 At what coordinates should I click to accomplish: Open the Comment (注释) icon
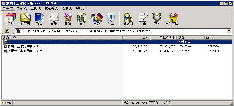[143, 19]
